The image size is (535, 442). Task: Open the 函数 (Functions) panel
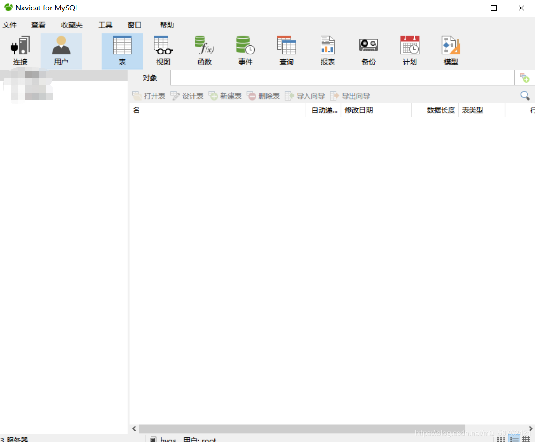(x=204, y=50)
